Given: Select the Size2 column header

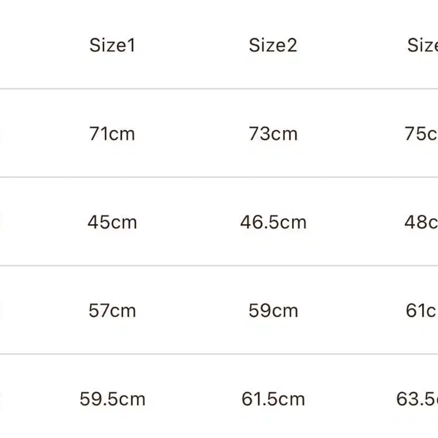Looking at the screenshot, I should [273, 45].
